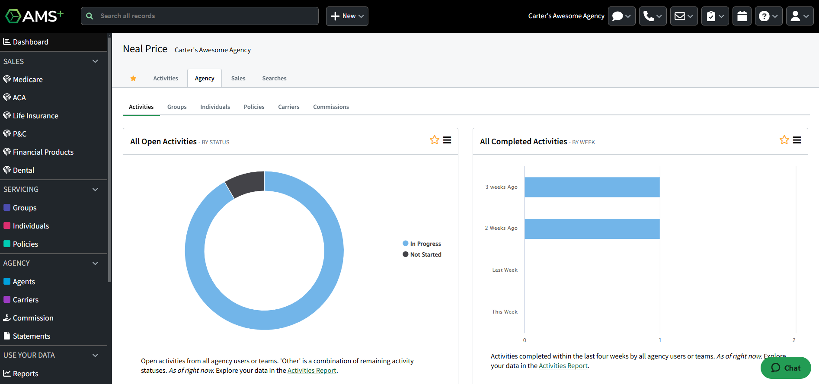Open the user profile icon menu
Viewport: 819px width, 384px height.
point(800,16)
